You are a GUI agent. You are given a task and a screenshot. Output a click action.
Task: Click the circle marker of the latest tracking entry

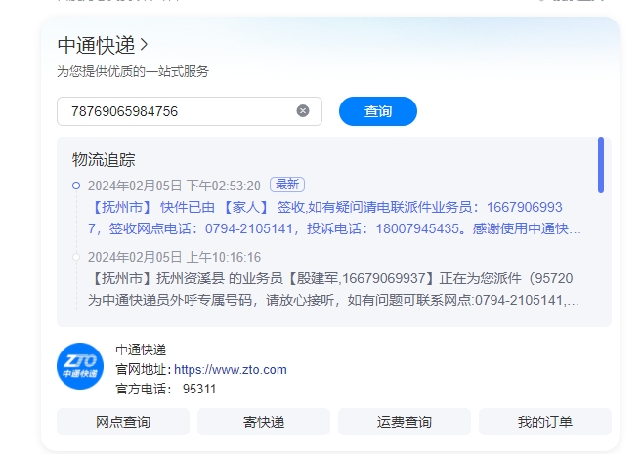[76, 186]
